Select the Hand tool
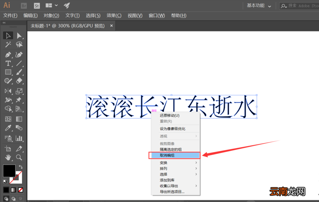The width and height of the screenshot is (319, 202). pyautogui.click(x=8, y=158)
